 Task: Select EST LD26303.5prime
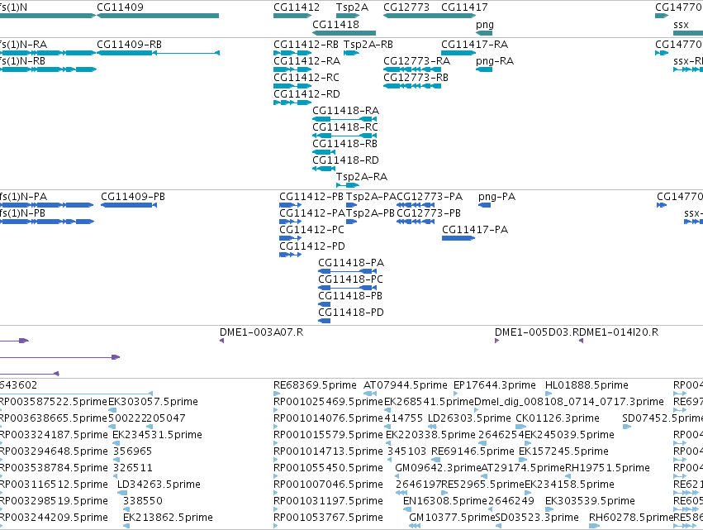469,418
